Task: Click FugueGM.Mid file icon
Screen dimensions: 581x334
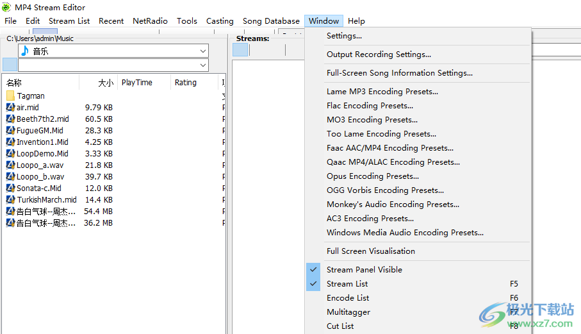Action: click(x=10, y=131)
